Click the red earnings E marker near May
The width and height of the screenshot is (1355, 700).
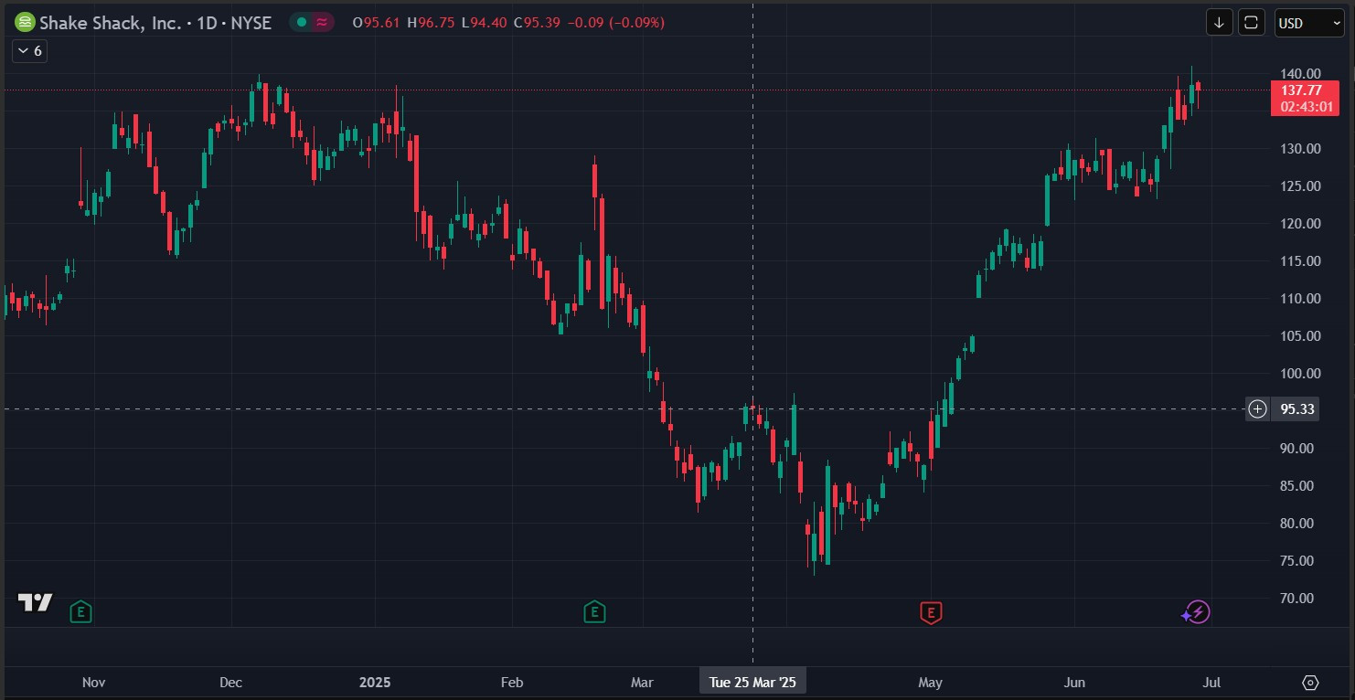click(931, 612)
